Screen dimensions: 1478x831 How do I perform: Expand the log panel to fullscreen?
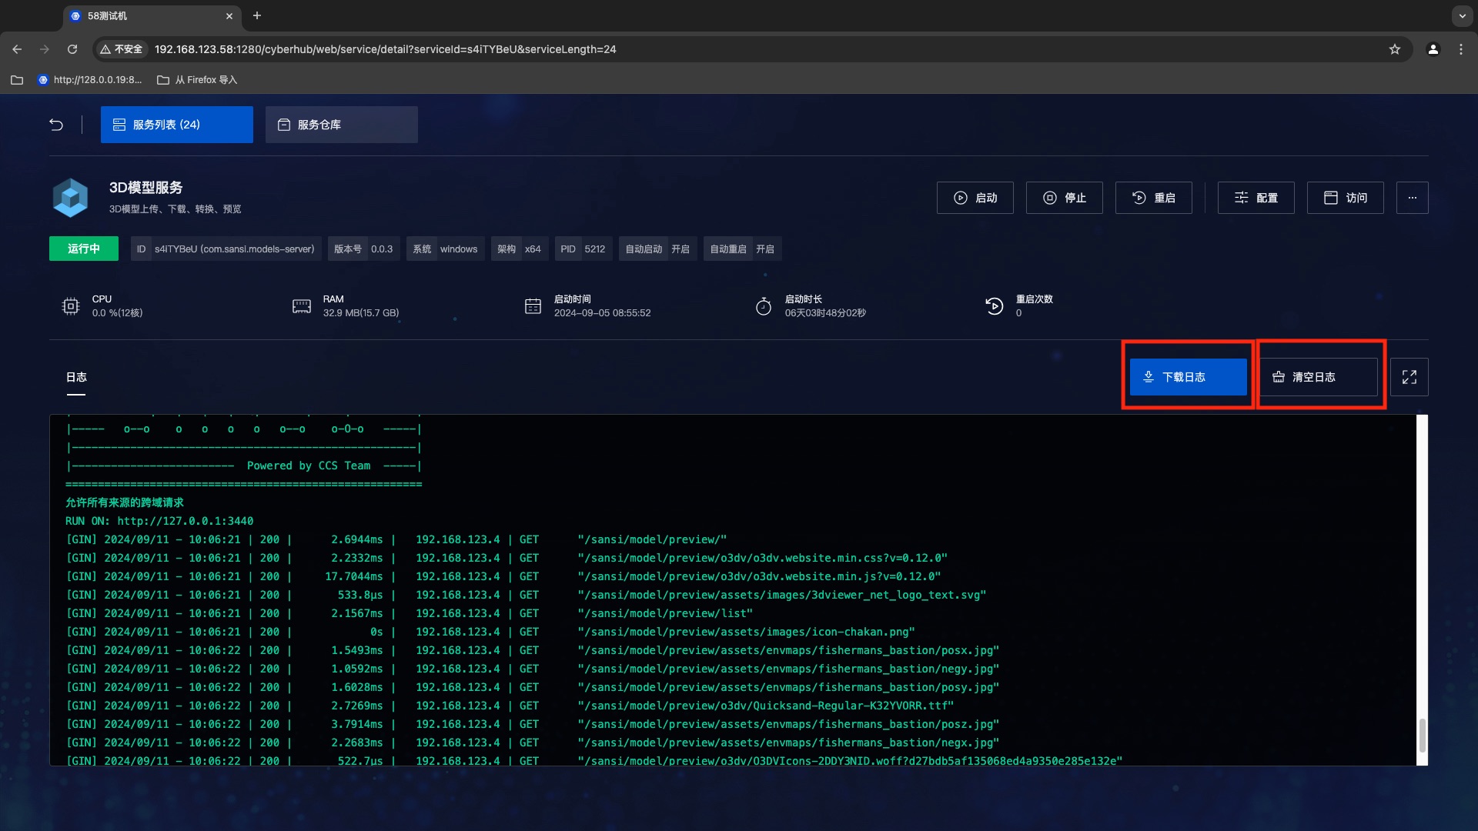(x=1409, y=377)
